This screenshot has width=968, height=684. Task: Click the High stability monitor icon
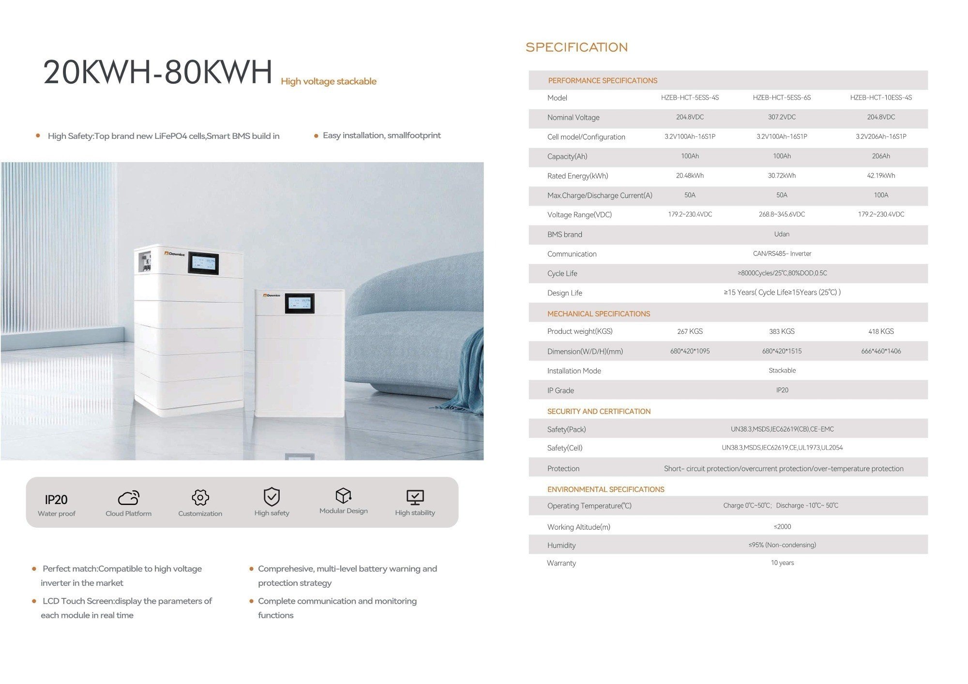pos(415,497)
